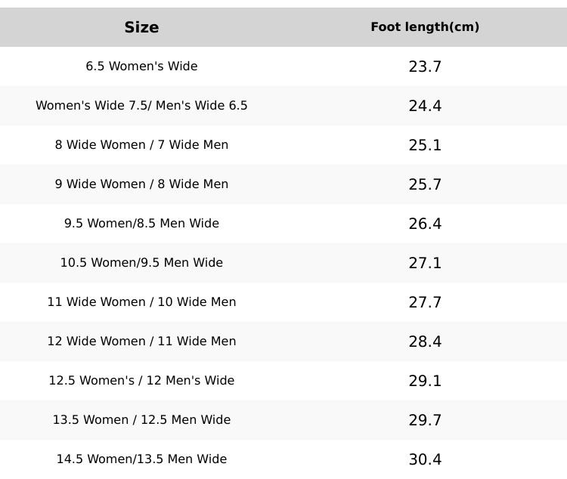Click the 9.5 Women/8.5 Men Wide cell

(x=141, y=224)
